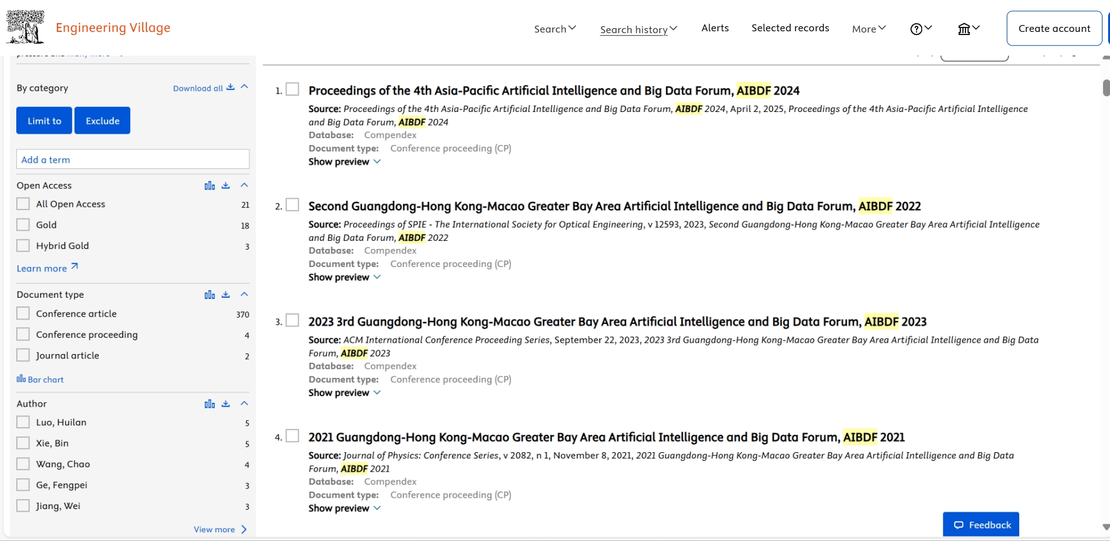Image resolution: width=1110 pixels, height=541 pixels.
Task: Open the Search history menu
Action: [639, 29]
